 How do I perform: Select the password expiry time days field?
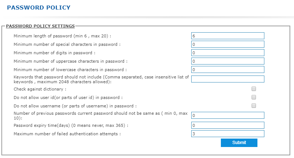coord(227,125)
